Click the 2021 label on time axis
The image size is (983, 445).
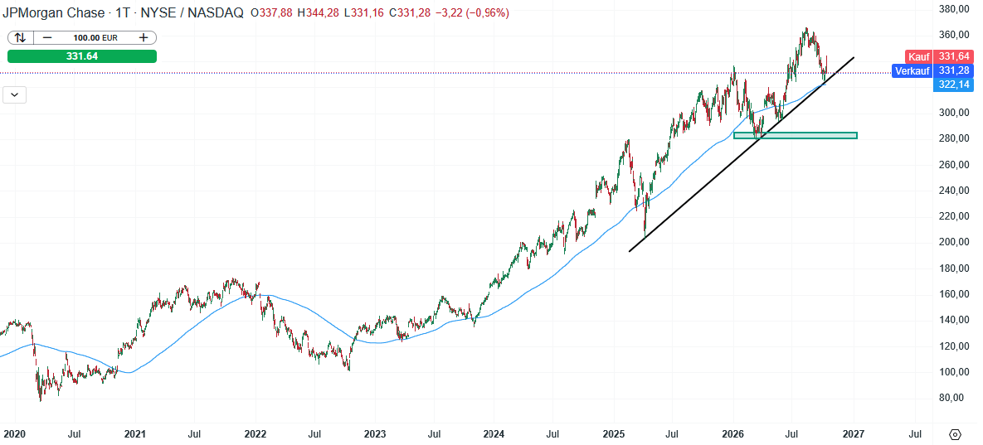[x=134, y=433]
